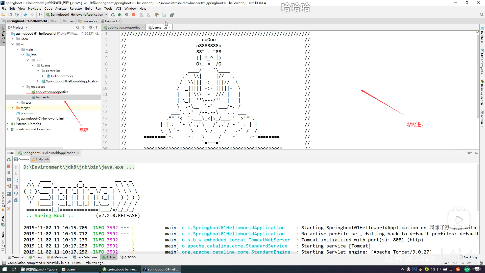Pause the console output
485x273 pixels.
tap(9, 173)
